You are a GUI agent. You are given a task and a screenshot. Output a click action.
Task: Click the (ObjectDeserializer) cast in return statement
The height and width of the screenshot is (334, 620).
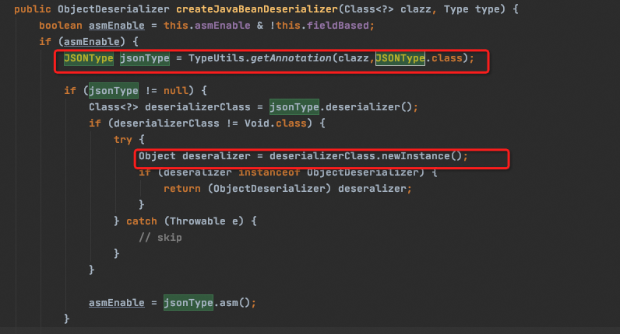(269, 189)
